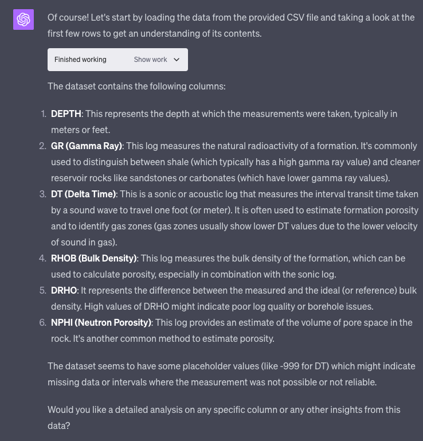Select the RHOB (Bulk Density) heading
The image size is (423, 441).
(94, 259)
